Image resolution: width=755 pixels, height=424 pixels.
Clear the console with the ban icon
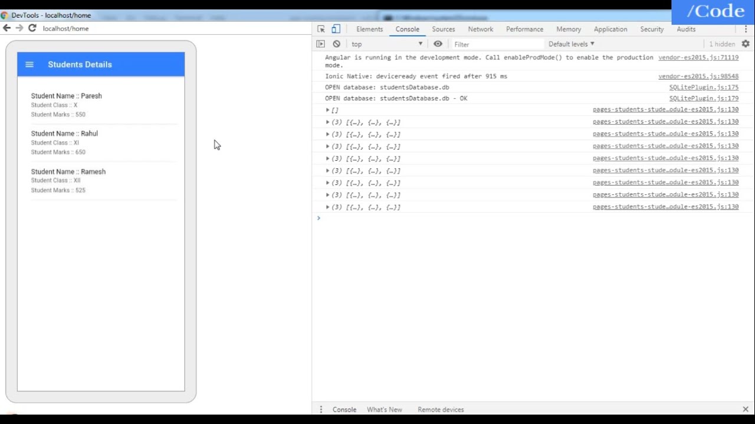336,44
